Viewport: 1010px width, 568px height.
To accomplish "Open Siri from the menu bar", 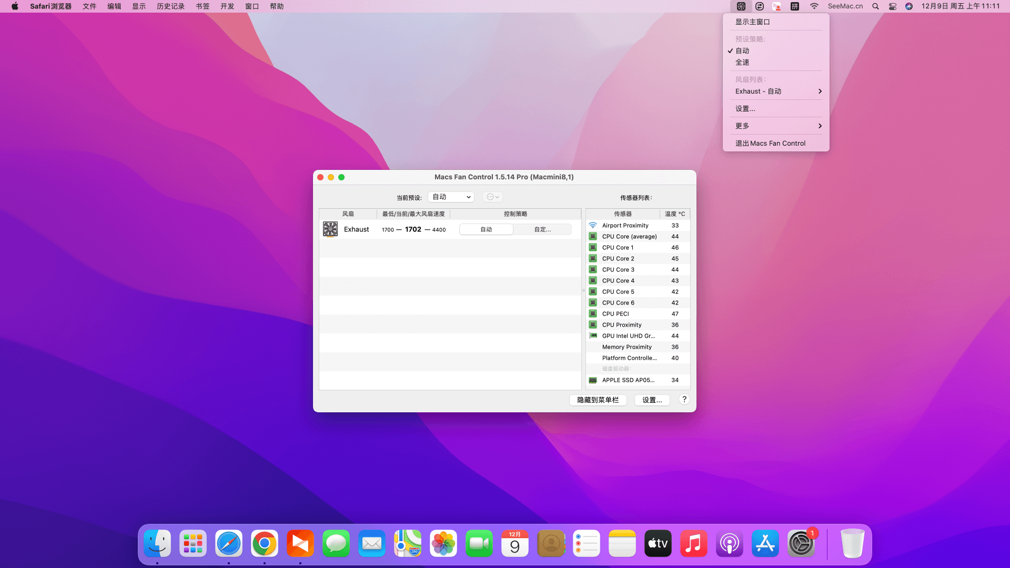I will [x=908, y=6].
